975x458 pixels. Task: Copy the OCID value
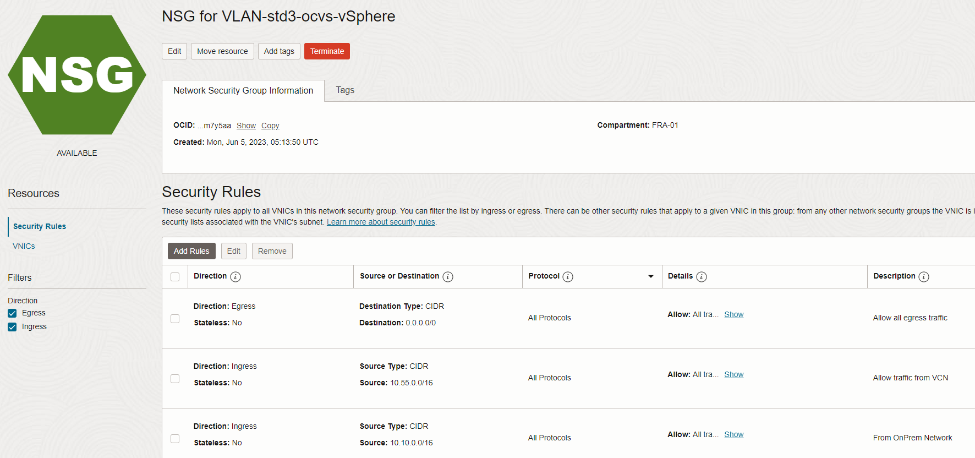[270, 126]
